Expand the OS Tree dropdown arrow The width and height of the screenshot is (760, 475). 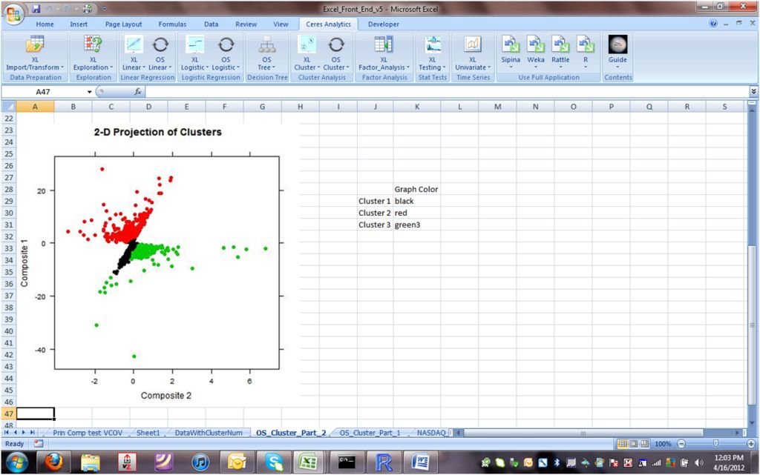tap(273, 67)
